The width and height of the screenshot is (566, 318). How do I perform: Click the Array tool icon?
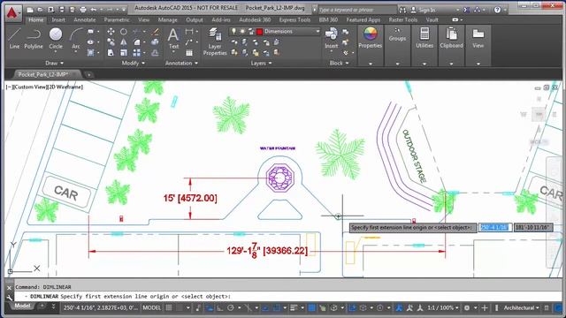click(x=136, y=53)
